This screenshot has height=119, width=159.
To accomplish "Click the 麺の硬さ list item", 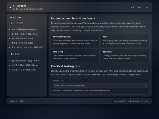I will pos(25,61).
